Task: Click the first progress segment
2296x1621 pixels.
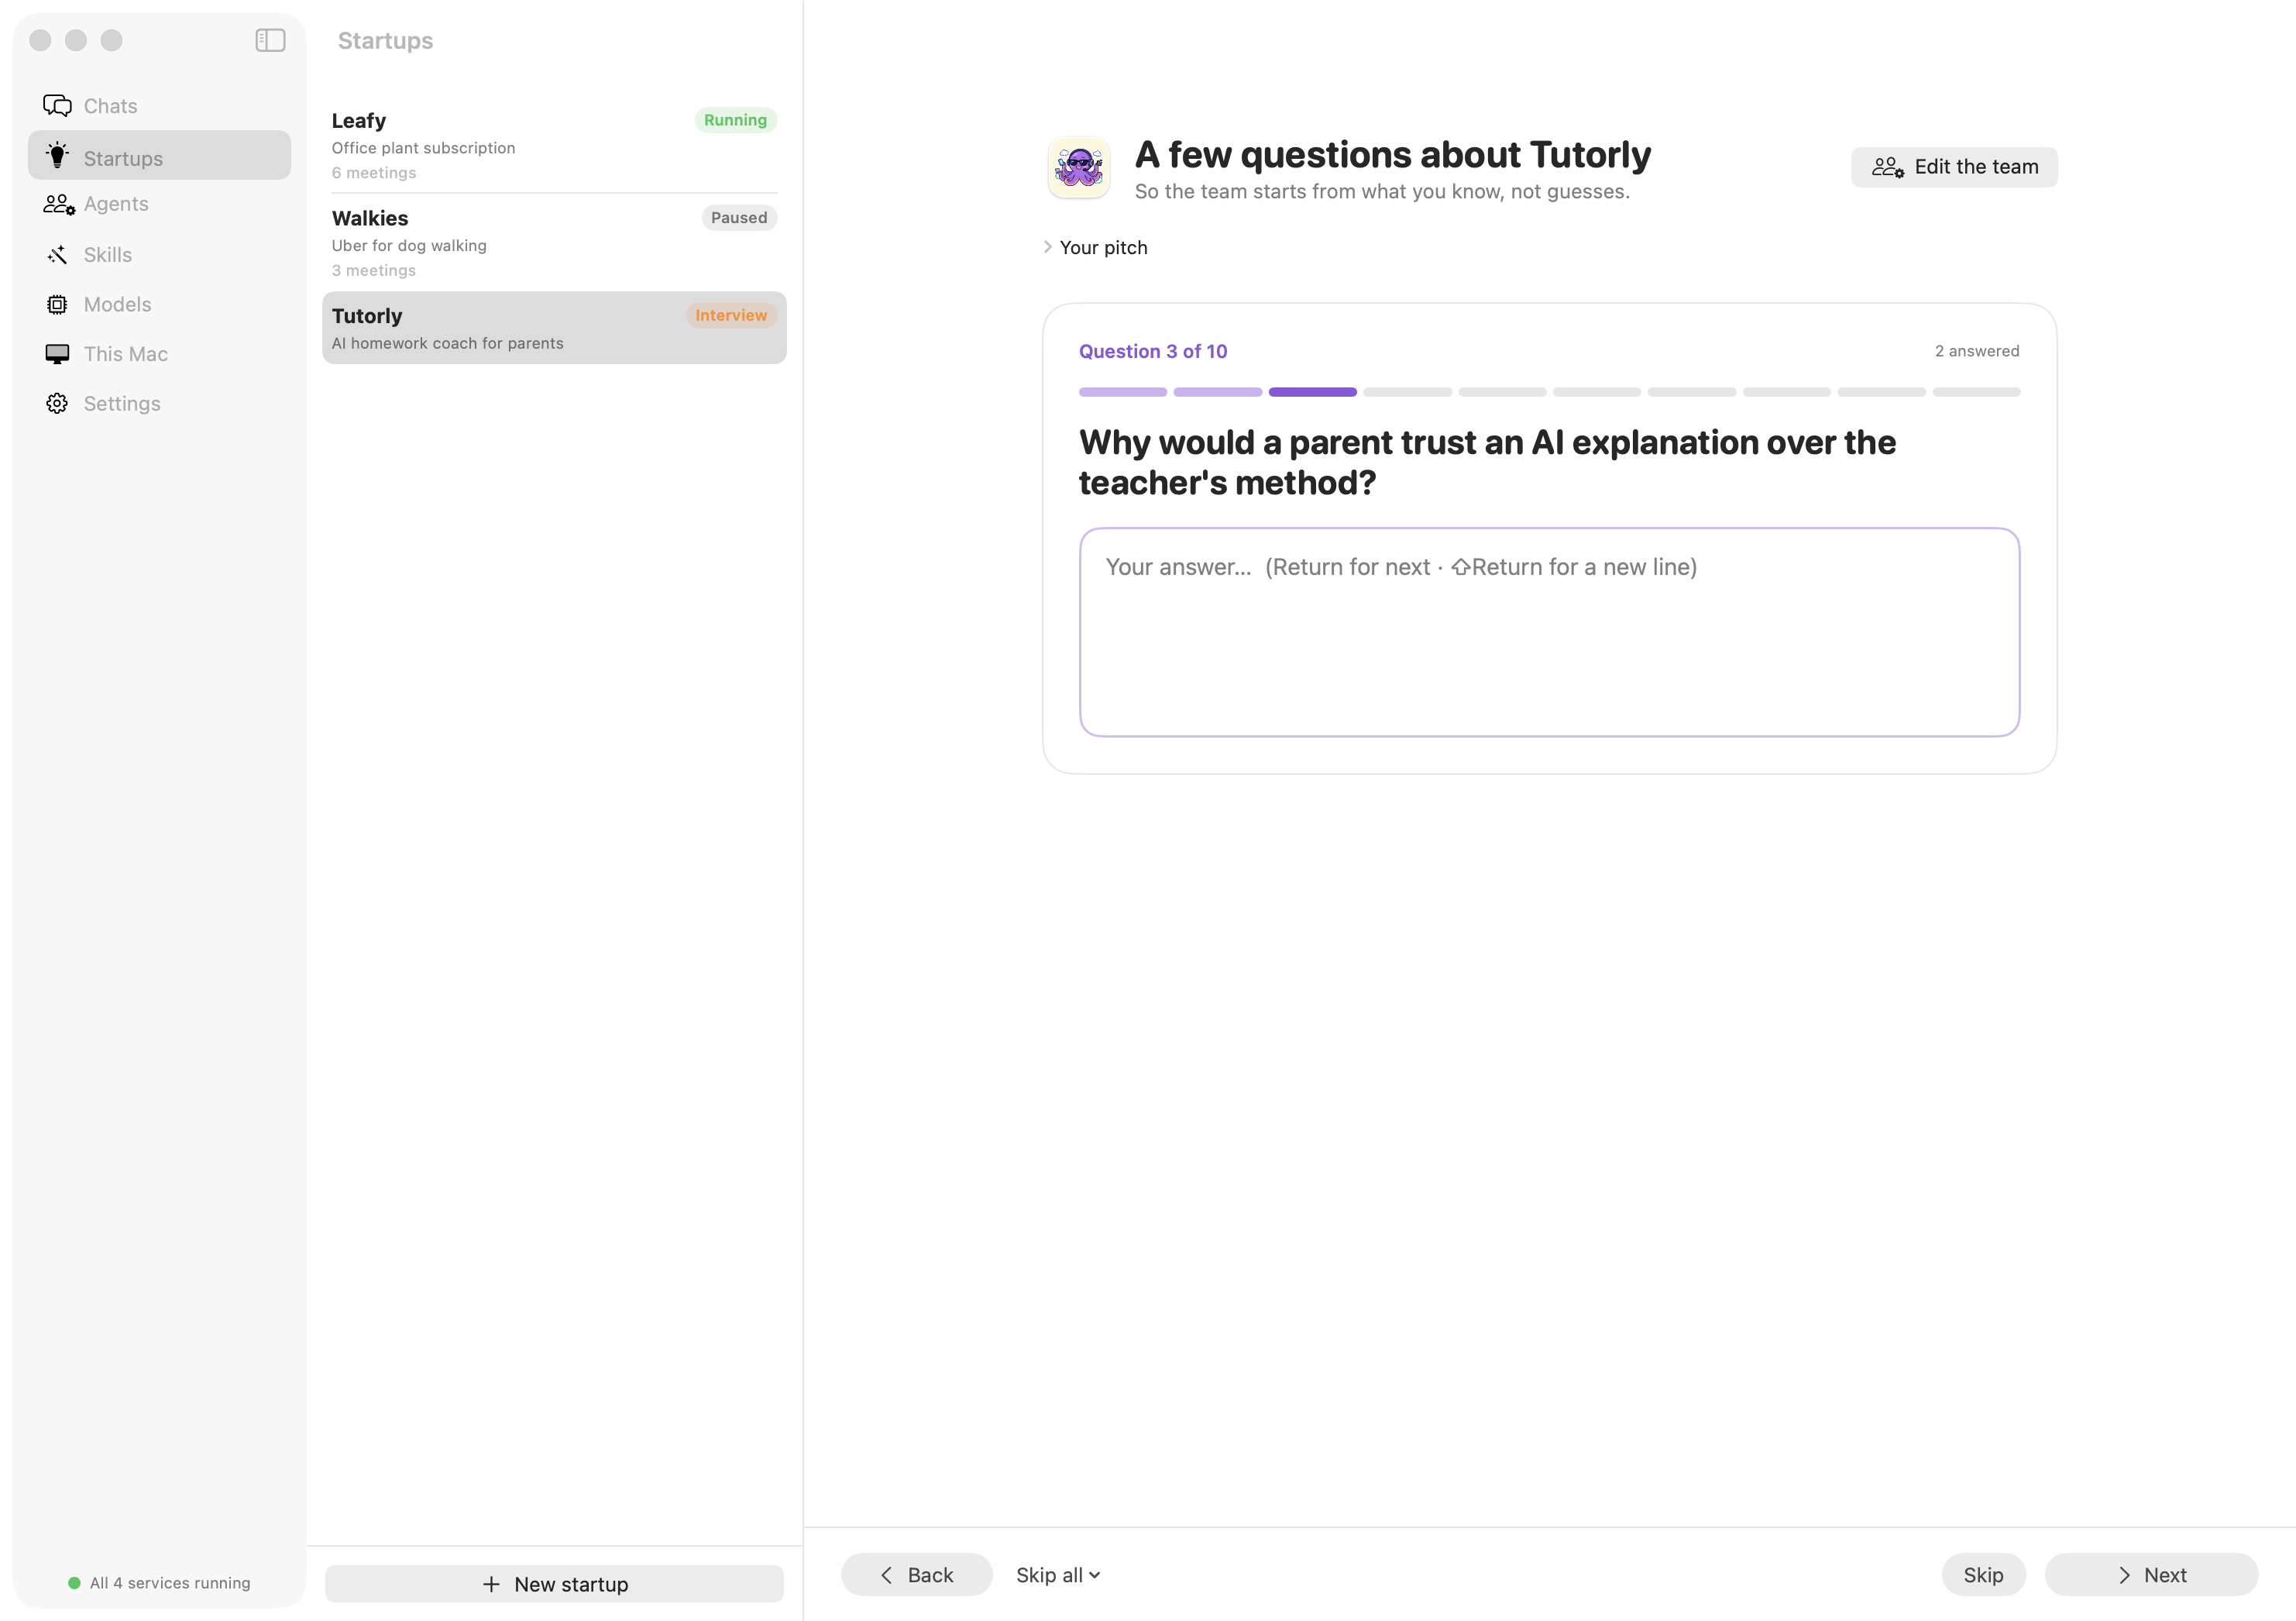Action: 1123,392
